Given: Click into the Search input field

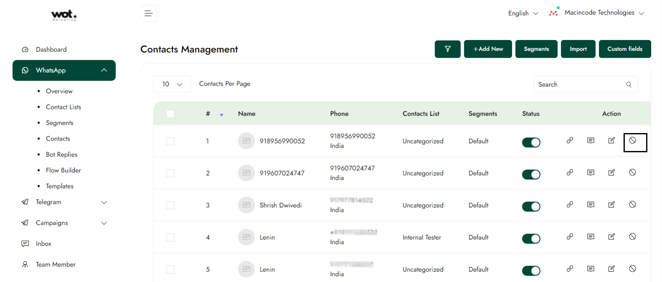Looking at the screenshot, I should click(579, 85).
